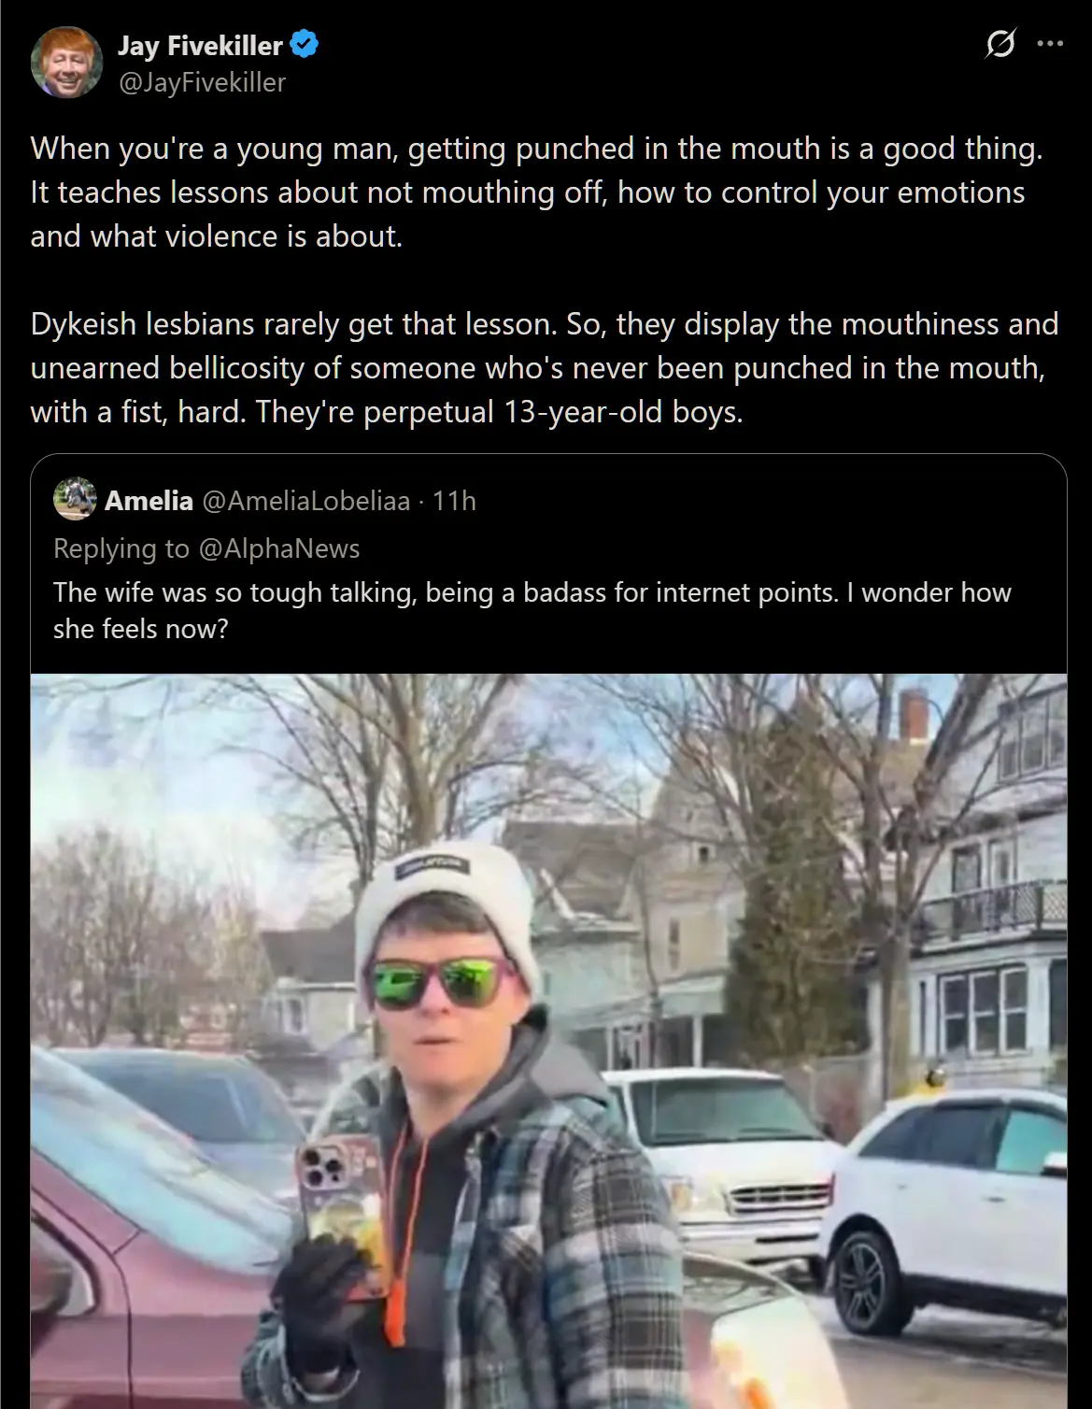1092x1409 pixels.
Task: Click Amelia's display name in the quote
Action: (x=149, y=501)
